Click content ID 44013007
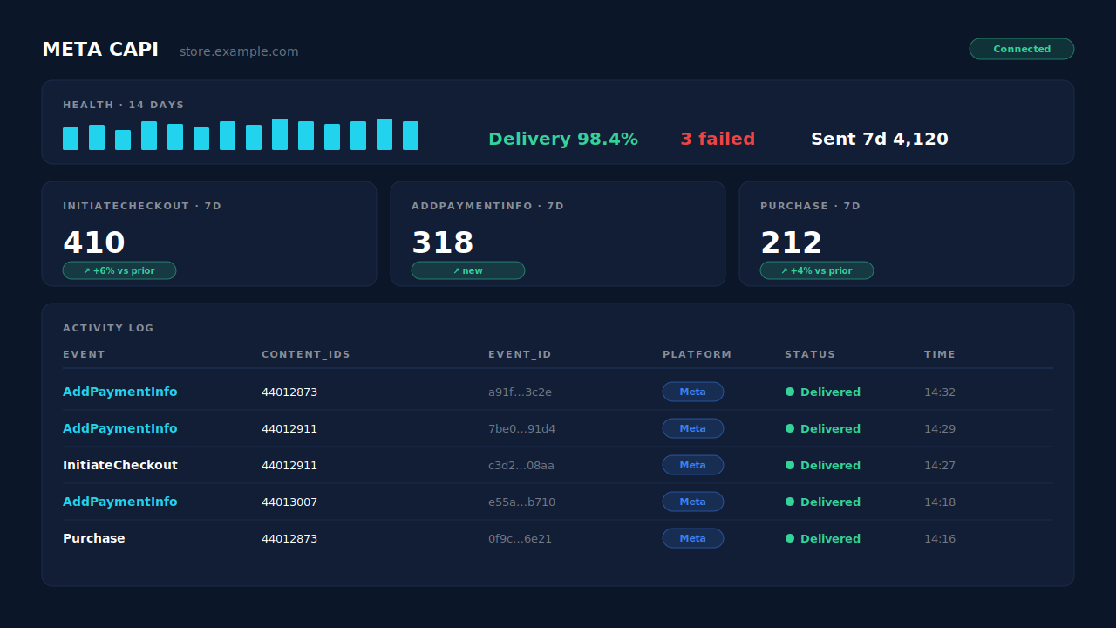 [x=289, y=502]
